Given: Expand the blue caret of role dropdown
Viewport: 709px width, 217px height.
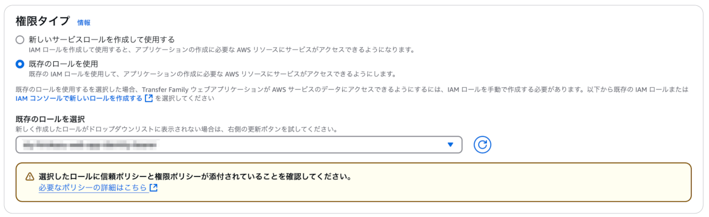Looking at the screenshot, I should pyautogui.click(x=450, y=144).
